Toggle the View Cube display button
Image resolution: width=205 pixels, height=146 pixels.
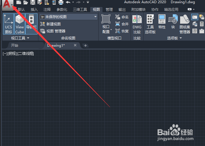tap(20, 24)
